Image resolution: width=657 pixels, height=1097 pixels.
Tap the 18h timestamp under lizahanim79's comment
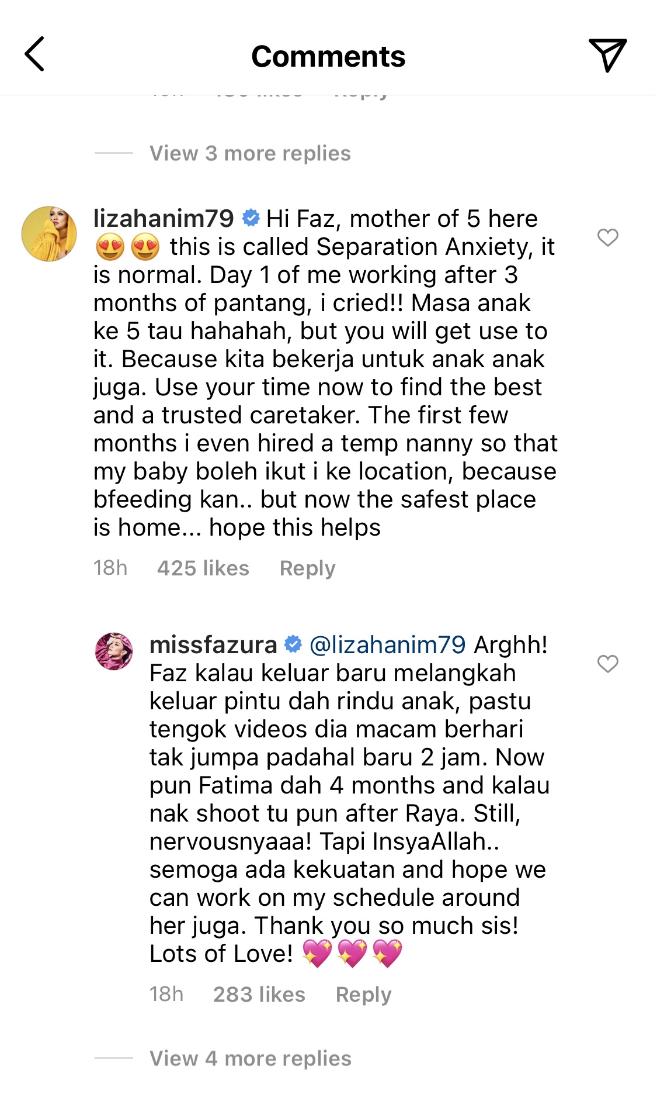coord(110,568)
